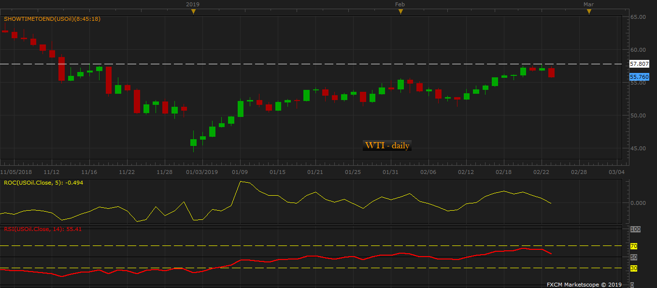Click the RSI 70 overbought level label
The image size is (657, 288).
coord(634,246)
